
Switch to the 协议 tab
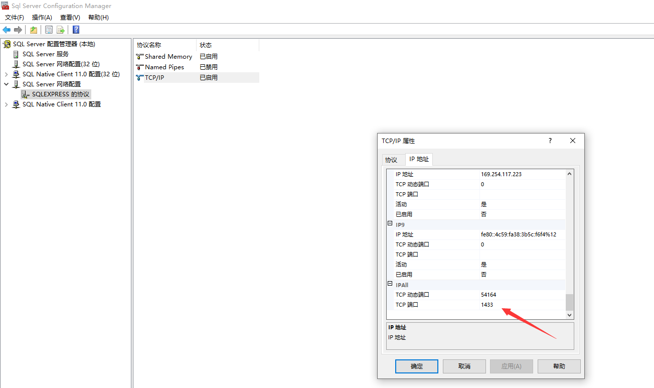pos(393,159)
